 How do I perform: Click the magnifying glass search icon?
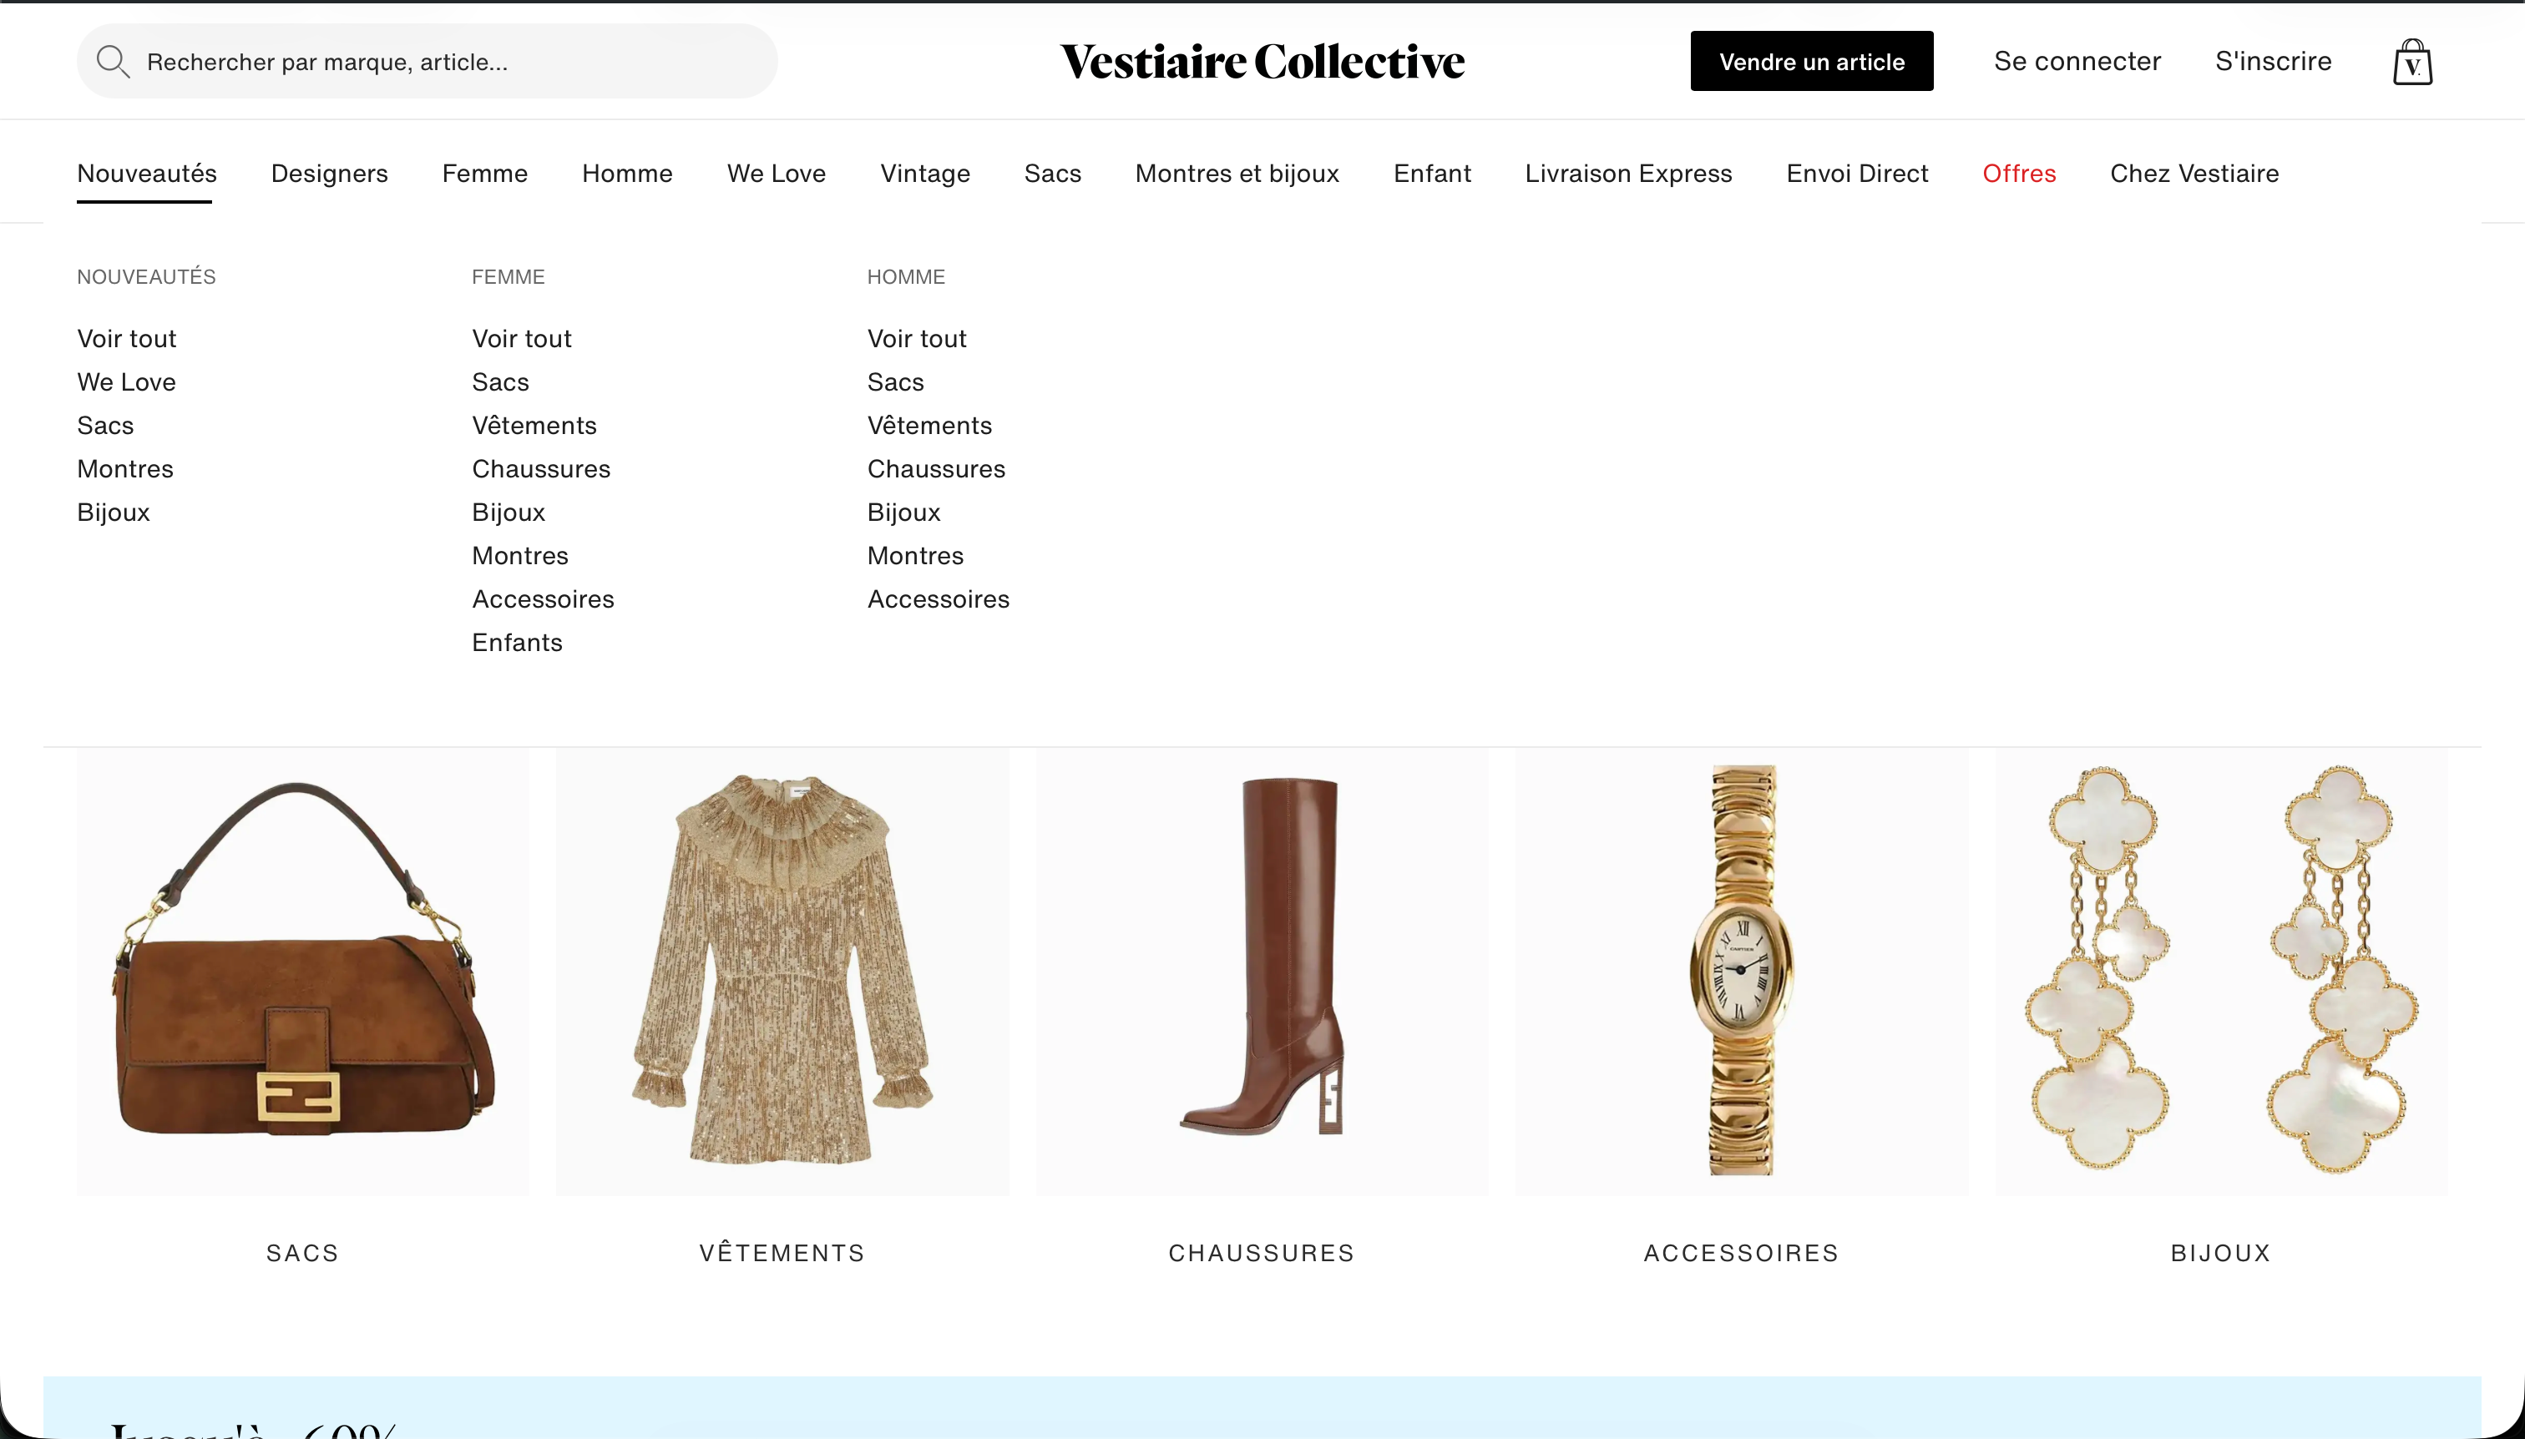tap(113, 61)
